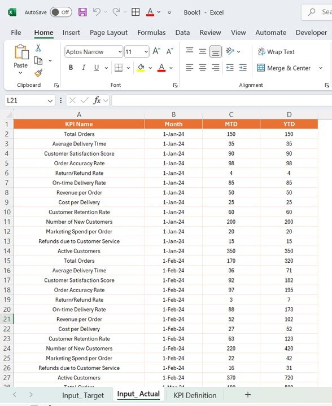Screen dimensions: 332x406
Task: Click font color icon in Quick Access Toolbar
Action: coord(150,12)
